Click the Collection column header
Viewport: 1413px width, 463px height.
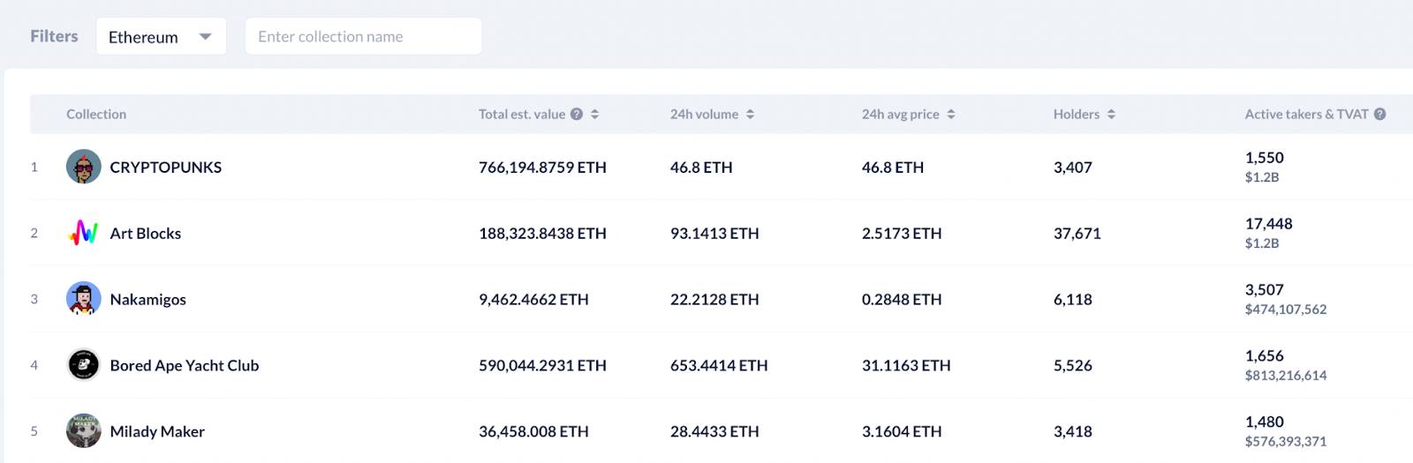coord(96,114)
